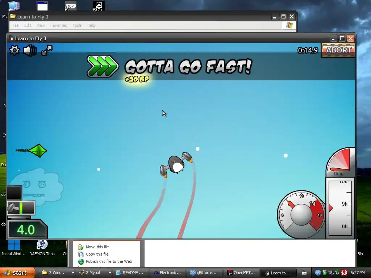371x278 pixels.
Task: Mute the game sound speaker
Action: tap(30, 50)
